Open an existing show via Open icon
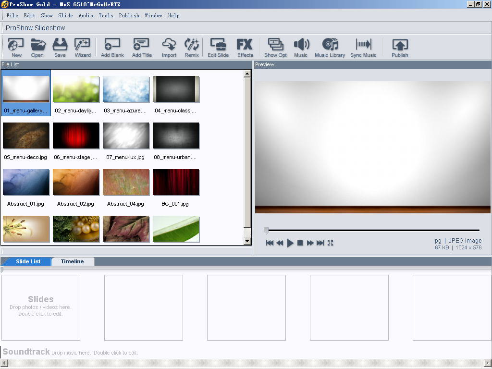The width and height of the screenshot is (492, 369). tap(37, 48)
